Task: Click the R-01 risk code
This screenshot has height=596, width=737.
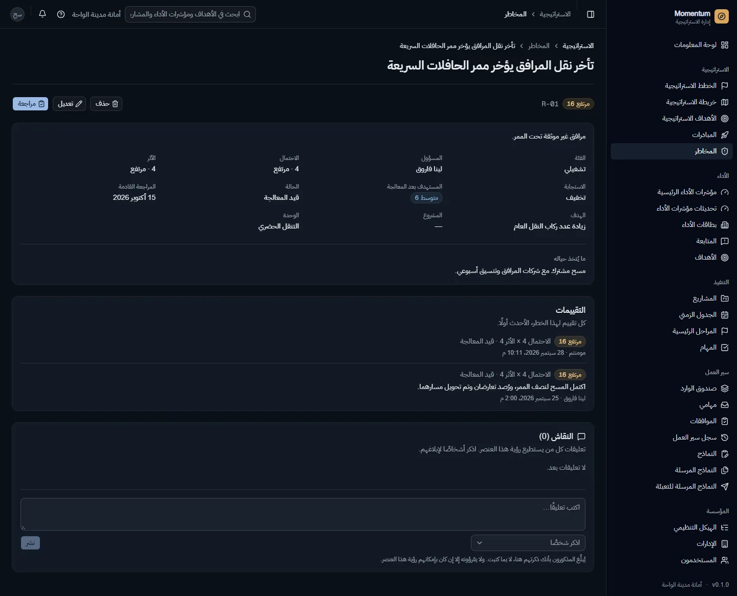Action: click(550, 104)
